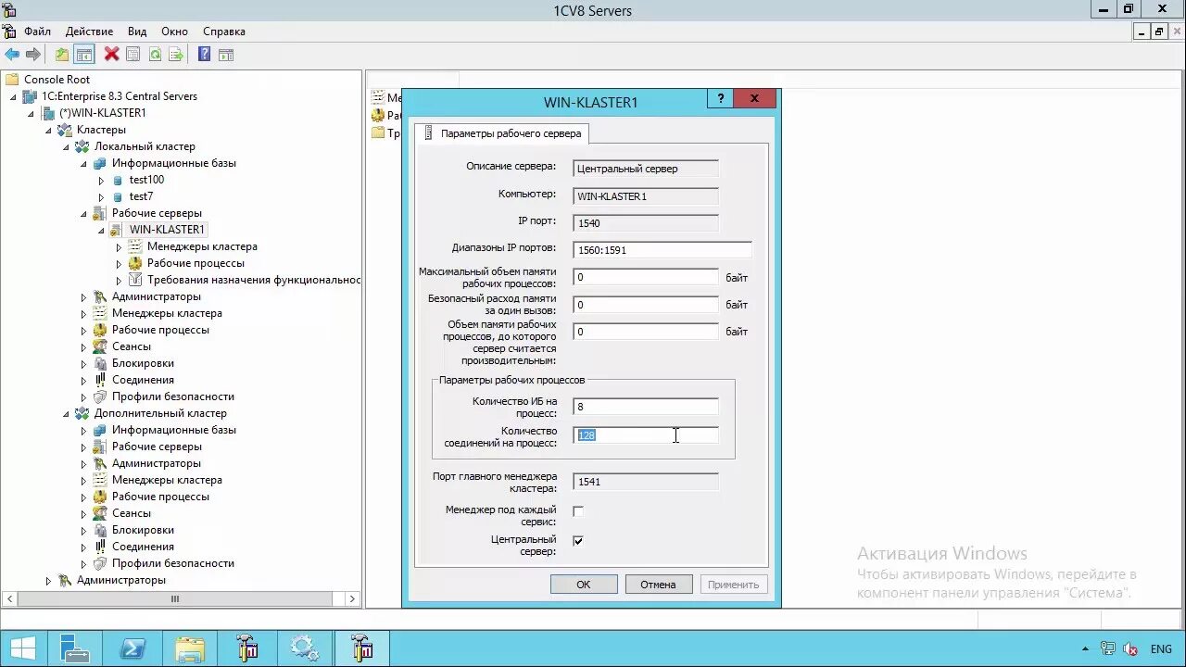Click Диапазоны IP портов field
Viewport: 1186px width, 667px height.
point(662,250)
